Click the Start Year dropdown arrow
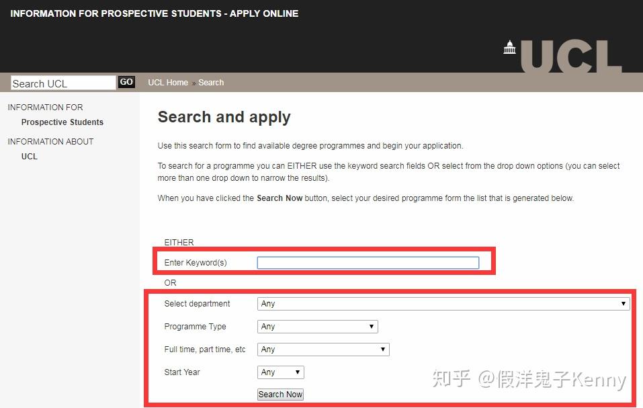This screenshot has width=643, height=408. [296, 372]
